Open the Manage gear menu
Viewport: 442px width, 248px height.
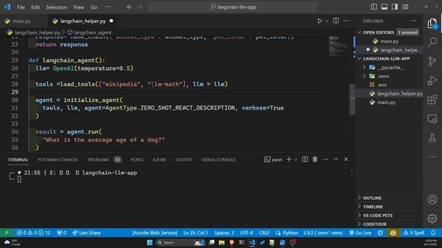[x=432, y=218]
